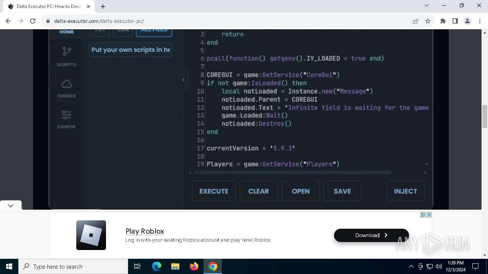Open the network tray icon
488x274 pixels.
point(430,266)
